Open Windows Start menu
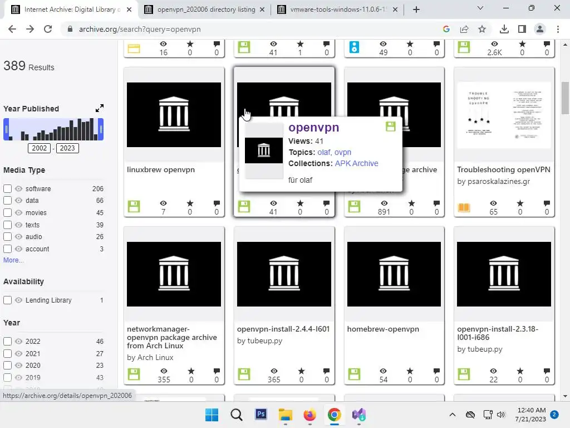570x428 pixels. point(212,415)
